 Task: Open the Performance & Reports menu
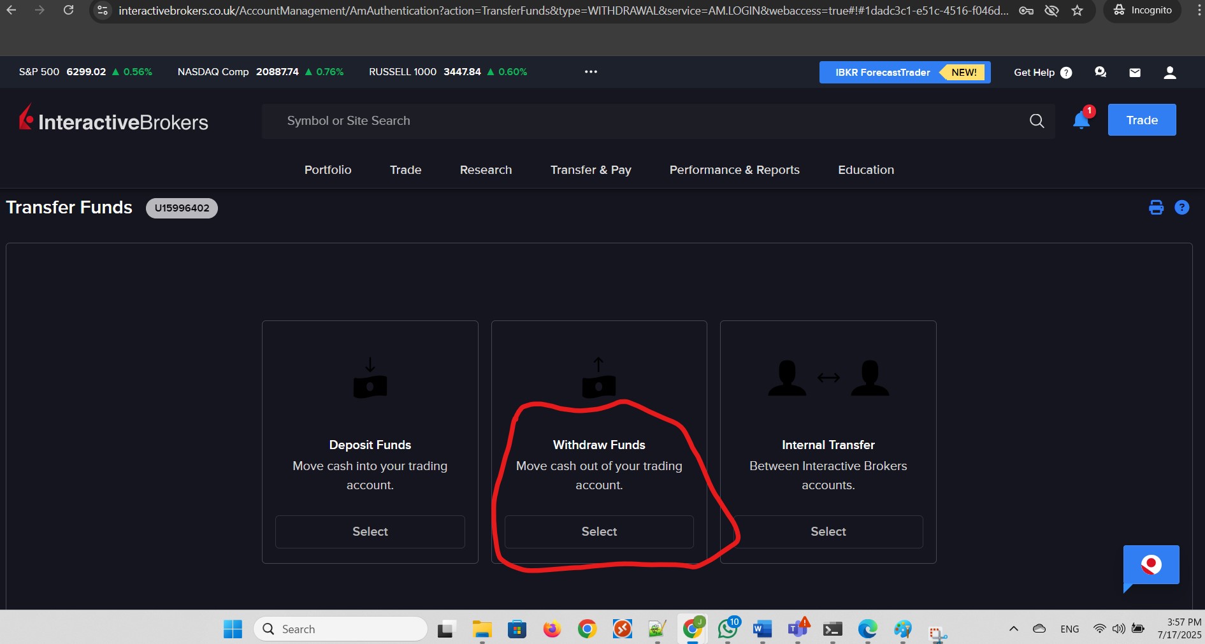(734, 170)
